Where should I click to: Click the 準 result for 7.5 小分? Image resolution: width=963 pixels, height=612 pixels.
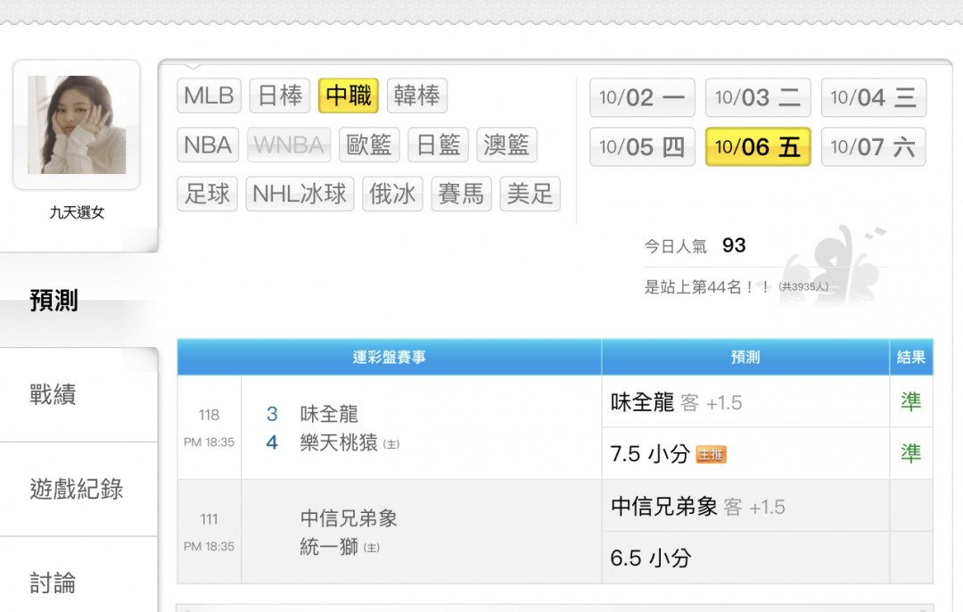910,453
